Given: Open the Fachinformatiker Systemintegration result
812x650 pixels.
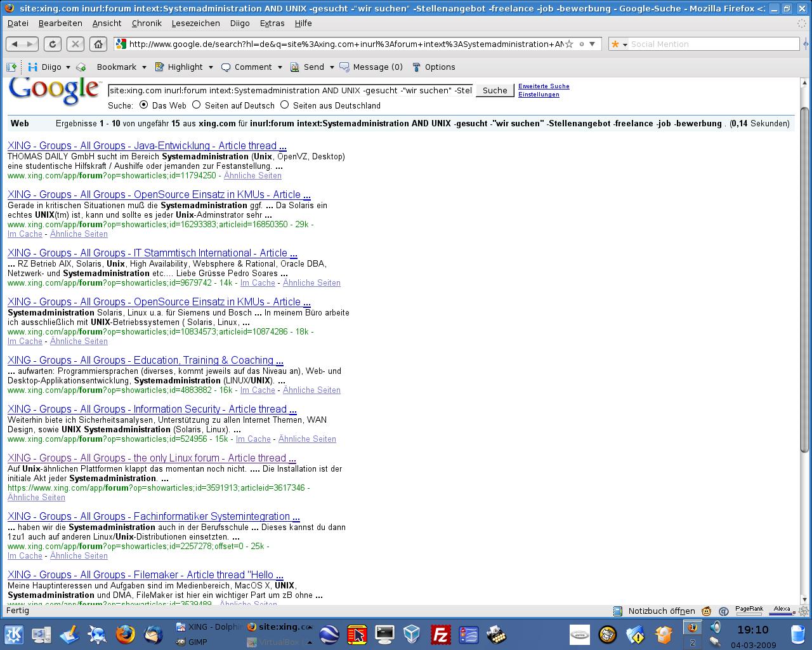Looking at the screenshot, I should point(154,516).
